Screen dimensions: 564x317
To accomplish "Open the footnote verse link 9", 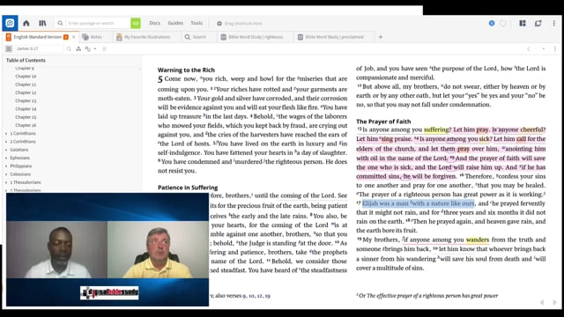I will coord(244,296).
